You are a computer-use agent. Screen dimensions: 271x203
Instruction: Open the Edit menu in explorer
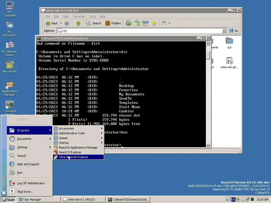56,16
